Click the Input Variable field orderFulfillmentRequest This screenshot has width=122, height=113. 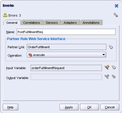(66, 68)
